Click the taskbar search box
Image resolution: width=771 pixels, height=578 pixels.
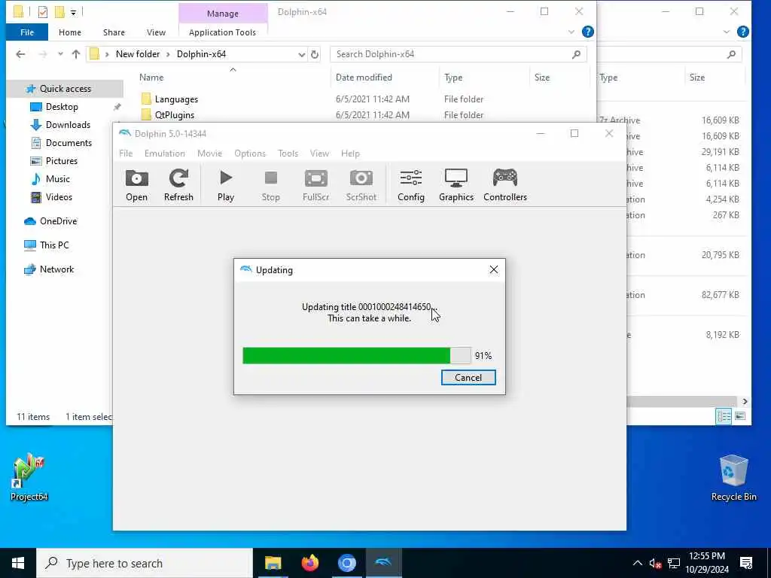145,563
